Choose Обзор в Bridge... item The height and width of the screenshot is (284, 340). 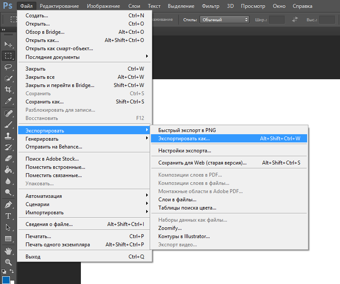click(84, 32)
